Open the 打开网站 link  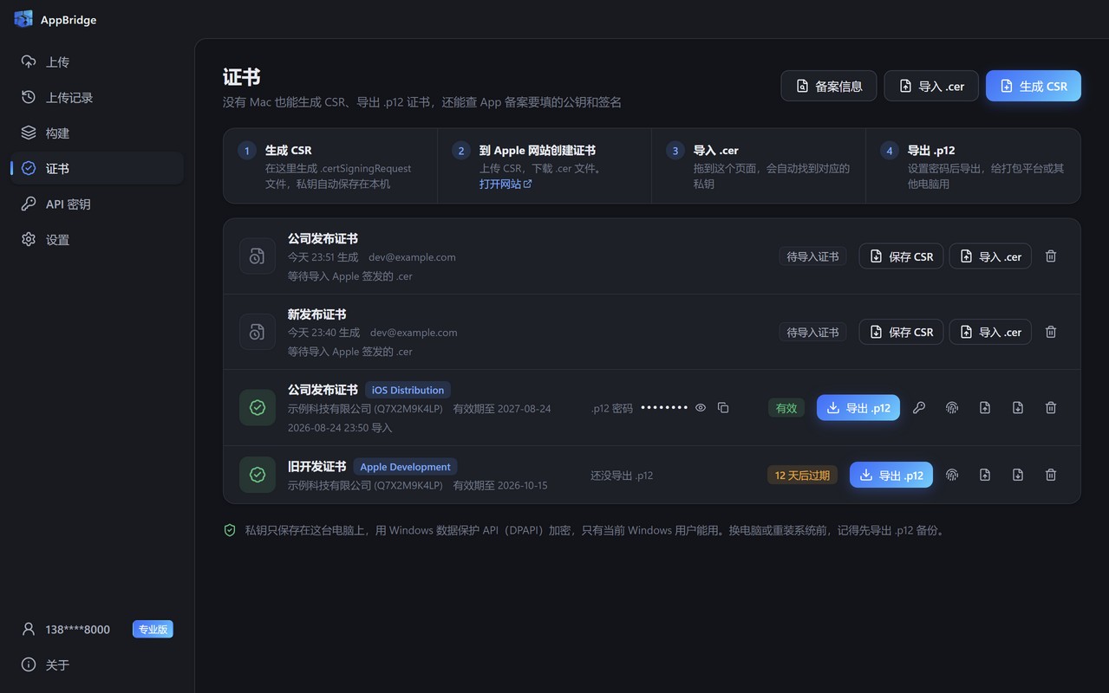[506, 185]
